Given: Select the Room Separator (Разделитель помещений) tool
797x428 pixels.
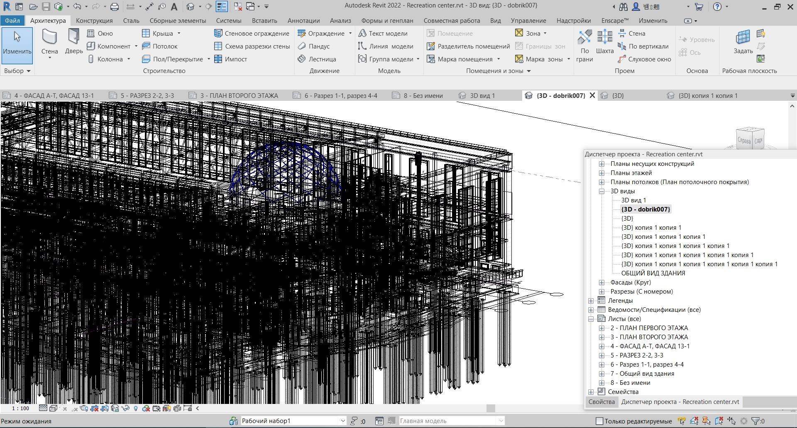Looking at the screenshot, I should [468, 46].
